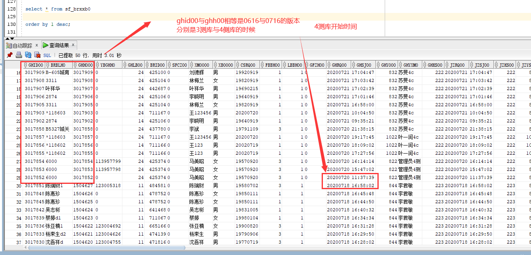The height and width of the screenshot is (255, 531).
Task: Select the name cell '张亚楠' in XM0000 column
Action: pyautogui.click(x=200, y=226)
